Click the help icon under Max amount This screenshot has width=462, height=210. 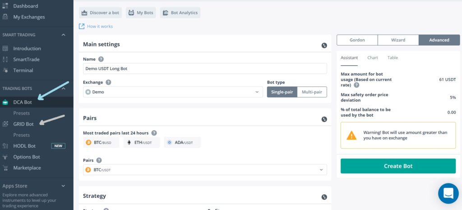tap(357, 85)
